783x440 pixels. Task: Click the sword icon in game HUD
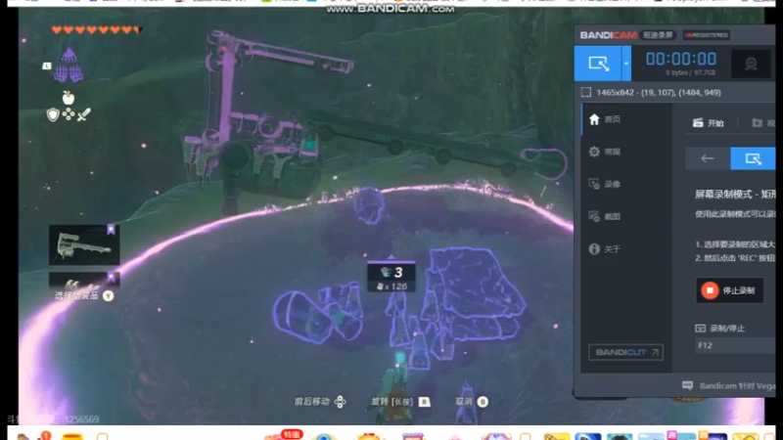point(83,115)
